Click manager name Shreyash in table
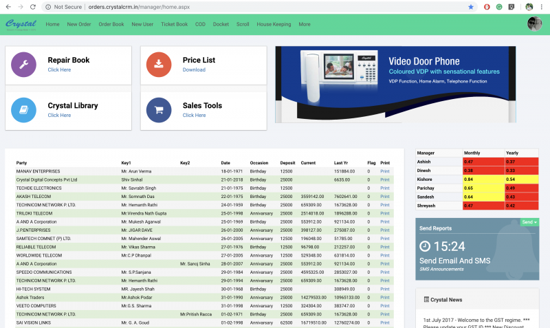This screenshot has height=328, width=550. click(426, 206)
